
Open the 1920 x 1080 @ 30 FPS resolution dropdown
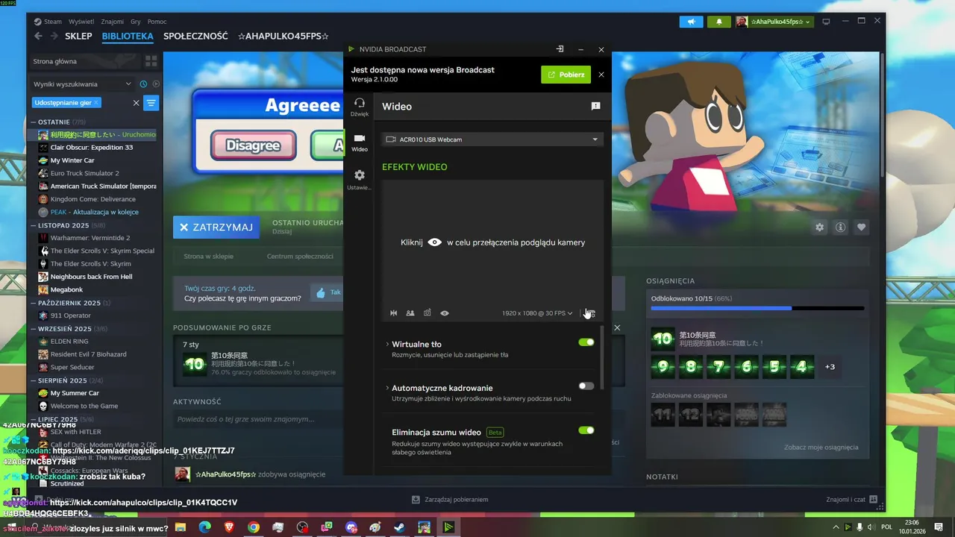click(x=537, y=313)
